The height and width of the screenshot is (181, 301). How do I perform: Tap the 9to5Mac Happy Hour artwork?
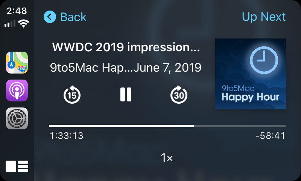click(251, 74)
